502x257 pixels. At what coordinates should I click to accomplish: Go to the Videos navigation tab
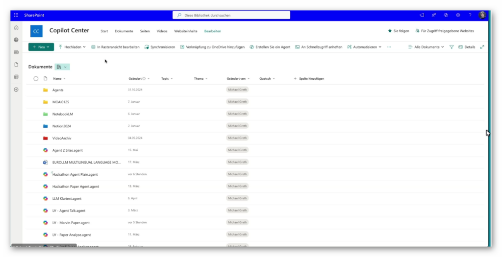click(x=162, y=31)
